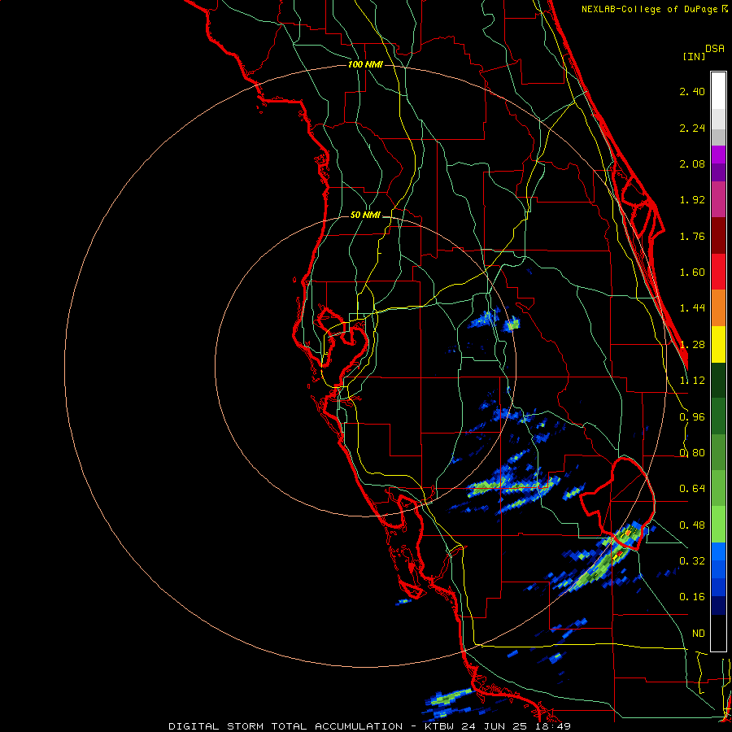Screen dimensions: 732x732
Task: Click the 0.64 legend value
Action: point(692,489)
